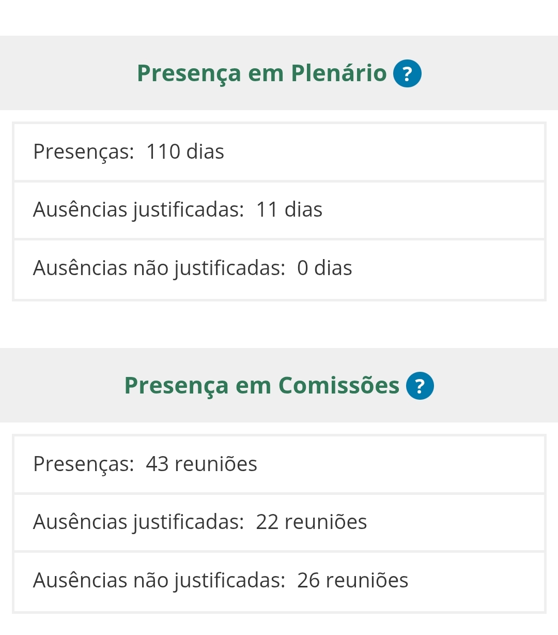Click 'Ausências não justificadas:' label in Comissões section
This screenshot has height=635, width=558.
159,581
